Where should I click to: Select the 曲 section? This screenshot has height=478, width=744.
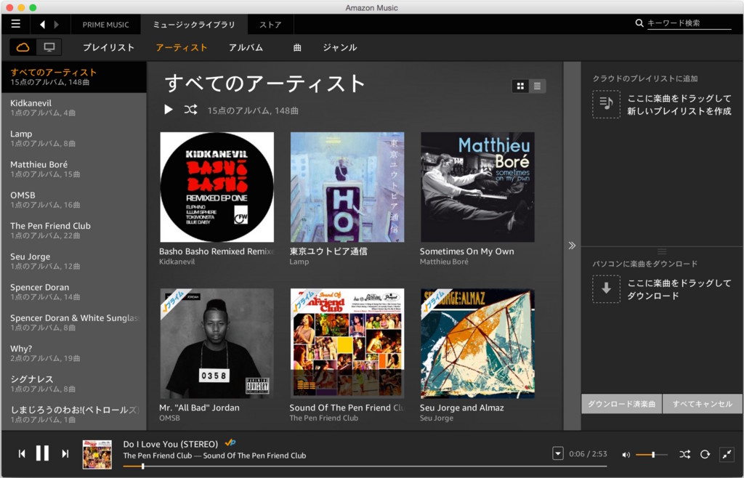tap(297, 47)
